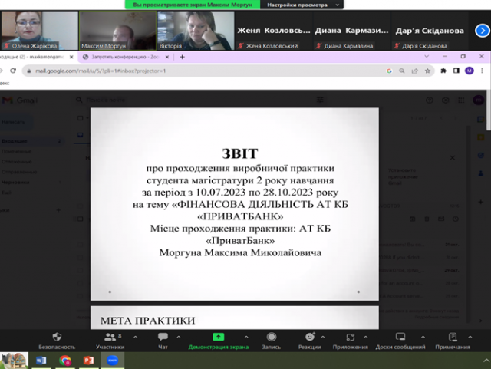Open Gmail Черновики folder
The image size is (491, 369).
pos(31,182)
